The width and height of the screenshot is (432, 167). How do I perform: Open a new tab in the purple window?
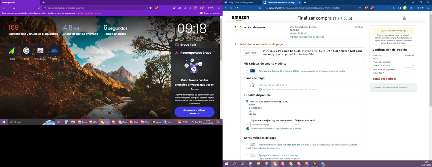coord(43,2)
